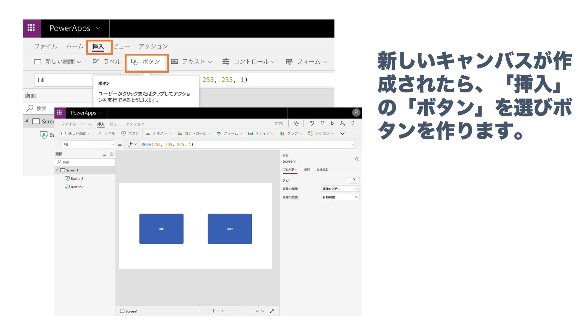The width and height of the screenshot is (585, 329).
Task: Undo the last action
Action: pos(312,123)
